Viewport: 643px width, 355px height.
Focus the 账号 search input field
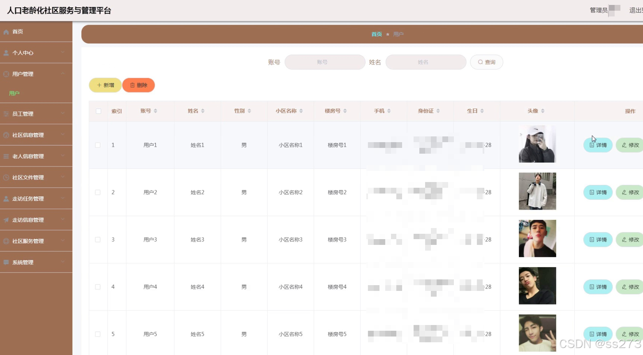pyautogui.click(x=325, y=62)
